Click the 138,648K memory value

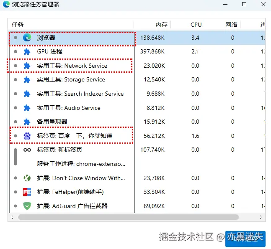pos(152,38)
